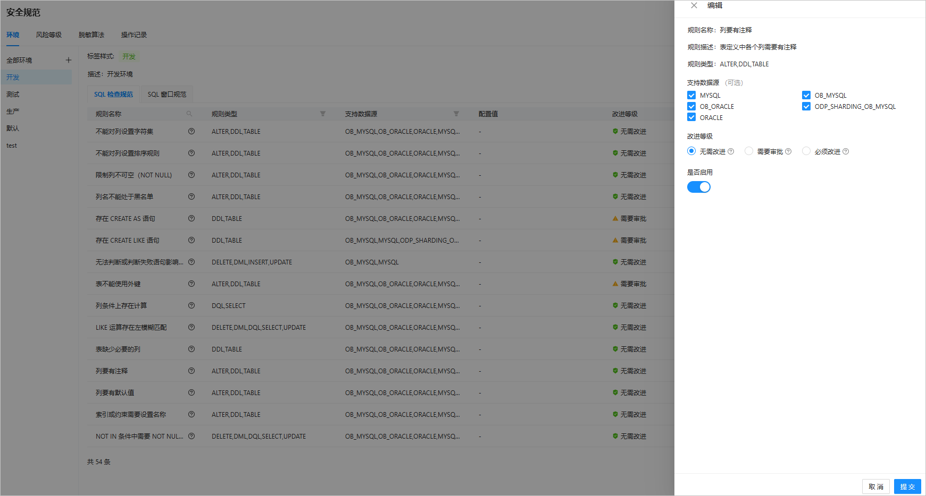This screenshot has width=926, height=496.
Task: Open filter dropdown on 支持数据源 column
Action: (456, 114)
